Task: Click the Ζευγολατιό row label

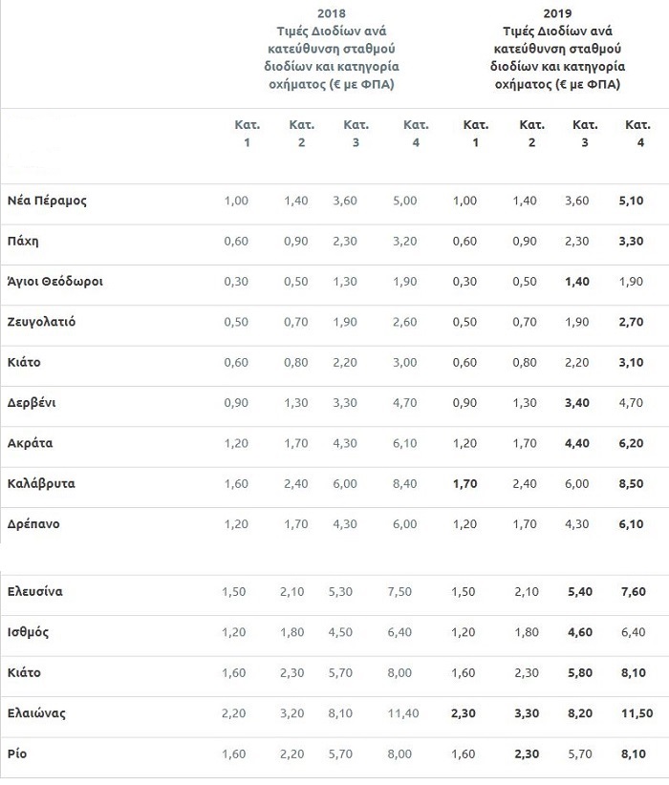Action: (x=40, y=322)
